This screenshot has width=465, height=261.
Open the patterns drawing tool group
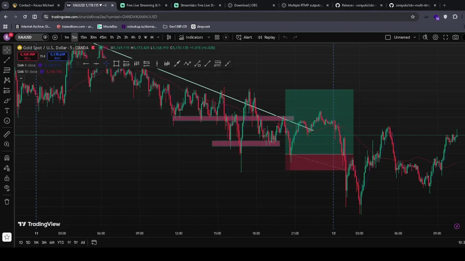pyautogui.click(x=7, y=80)
